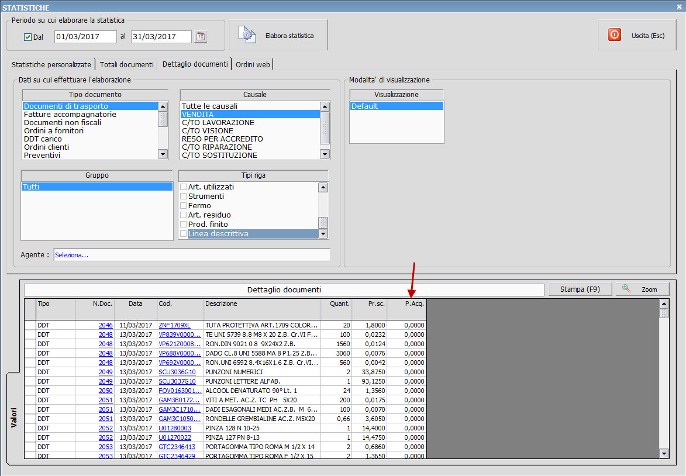This screenshot has height=476, width=686.
Task: Click the start date field 01/03/2017
Action: click(x=85, y=37)
